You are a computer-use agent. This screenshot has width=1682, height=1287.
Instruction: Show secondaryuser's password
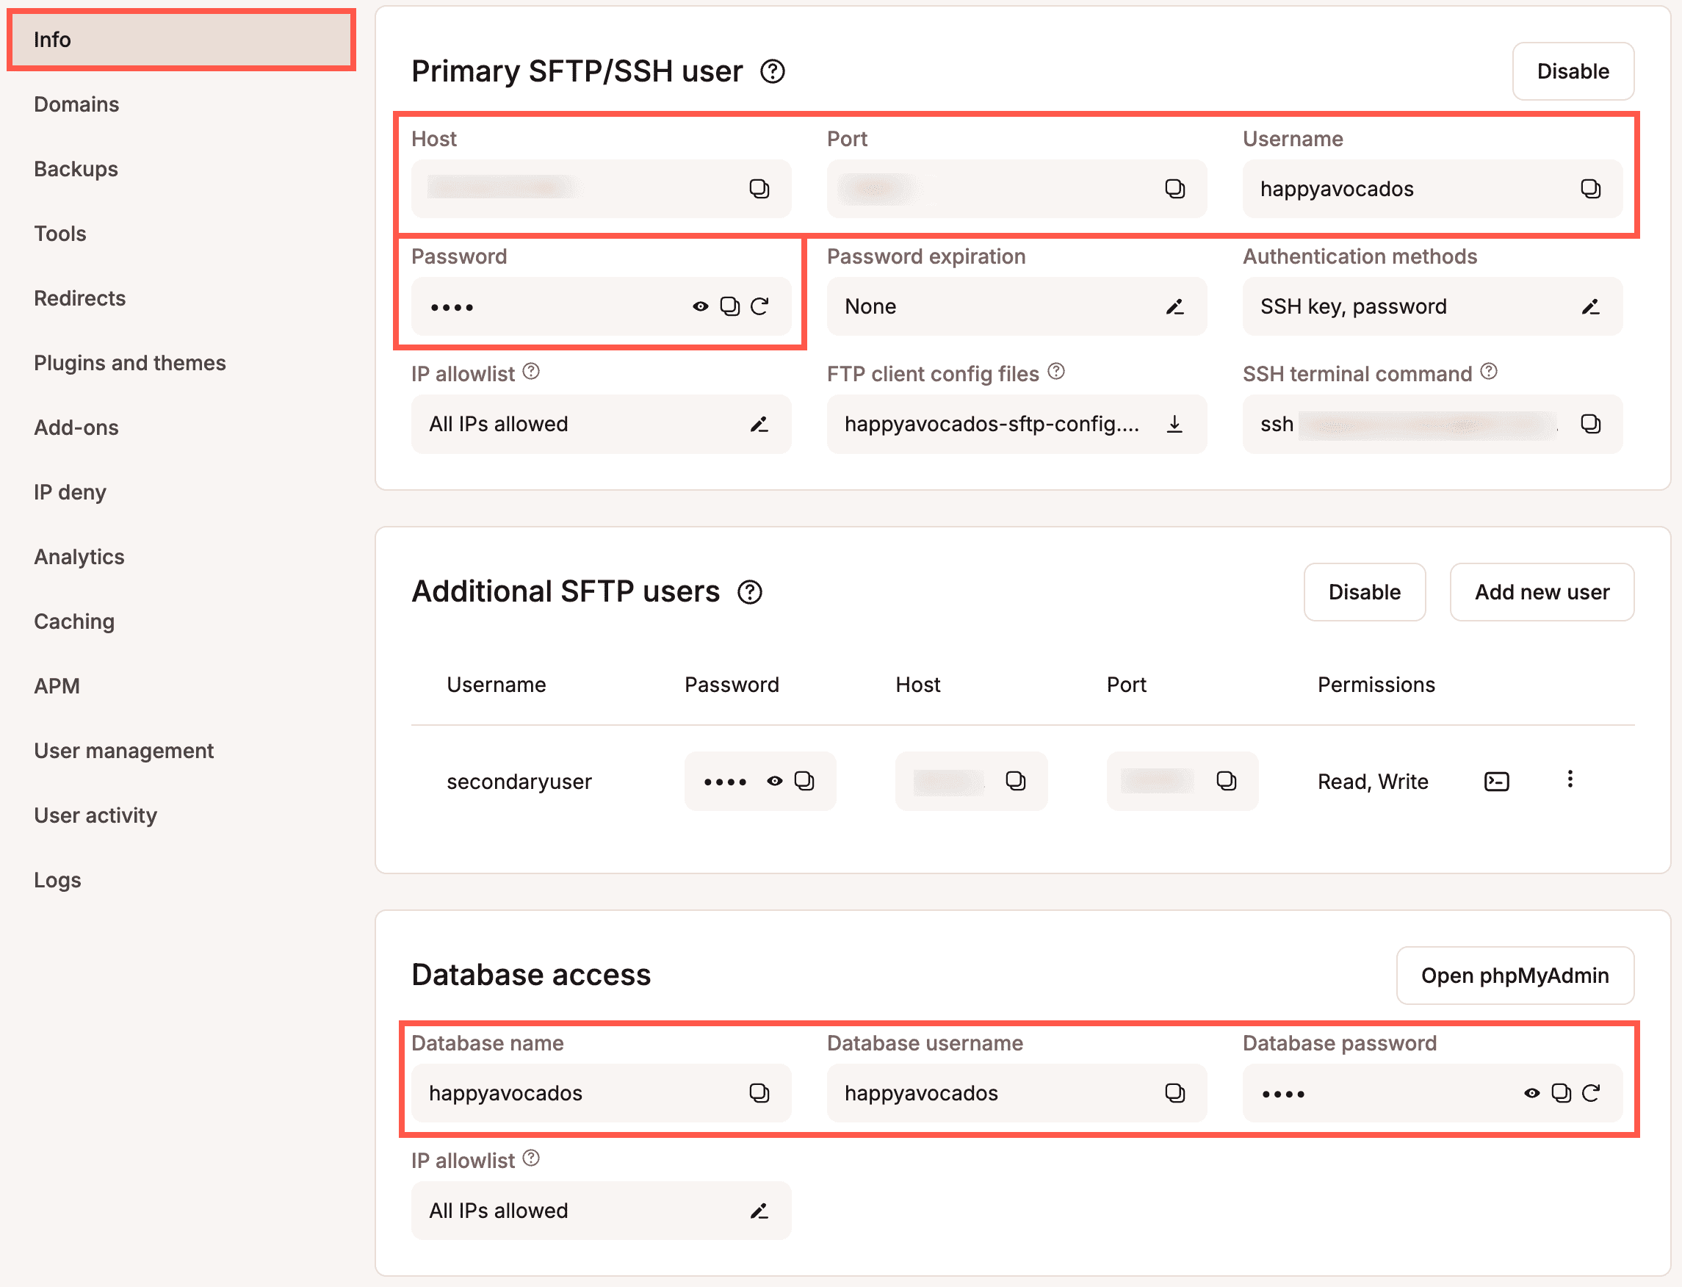click(773, 781)
